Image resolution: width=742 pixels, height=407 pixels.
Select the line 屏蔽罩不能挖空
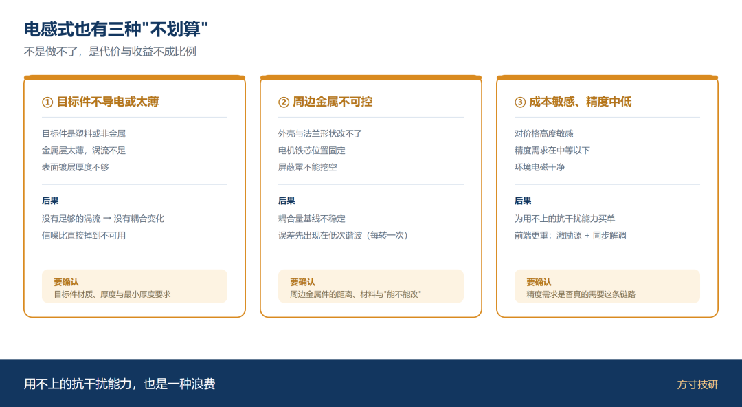tap(307, 167)
